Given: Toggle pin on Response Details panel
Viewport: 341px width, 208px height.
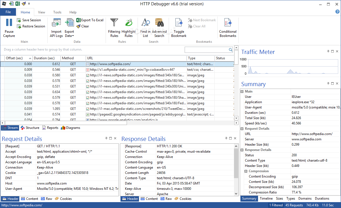Looking at the screenshot, I should coord(226,138).
